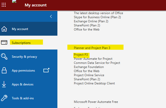Click 'Skype for Business Online (Plan 2)'

(x=97, y=17)
